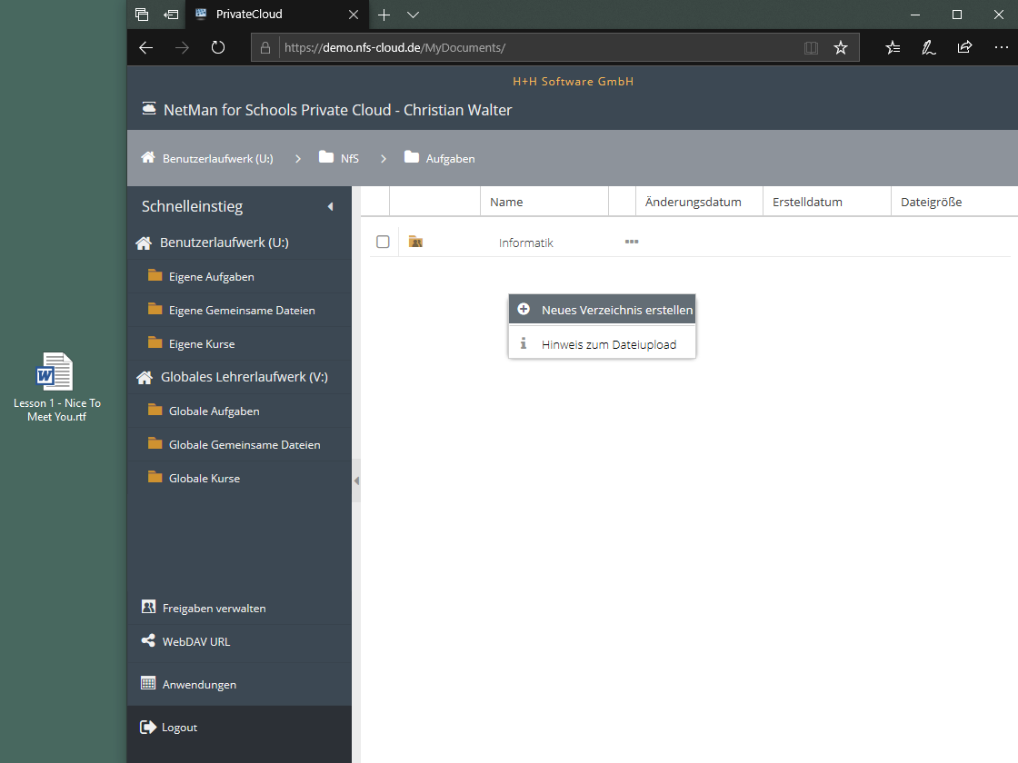This screenshot has height=763, width=1018.
Task: Select the PrivateCloud browser tab
Action: point(278,15)
